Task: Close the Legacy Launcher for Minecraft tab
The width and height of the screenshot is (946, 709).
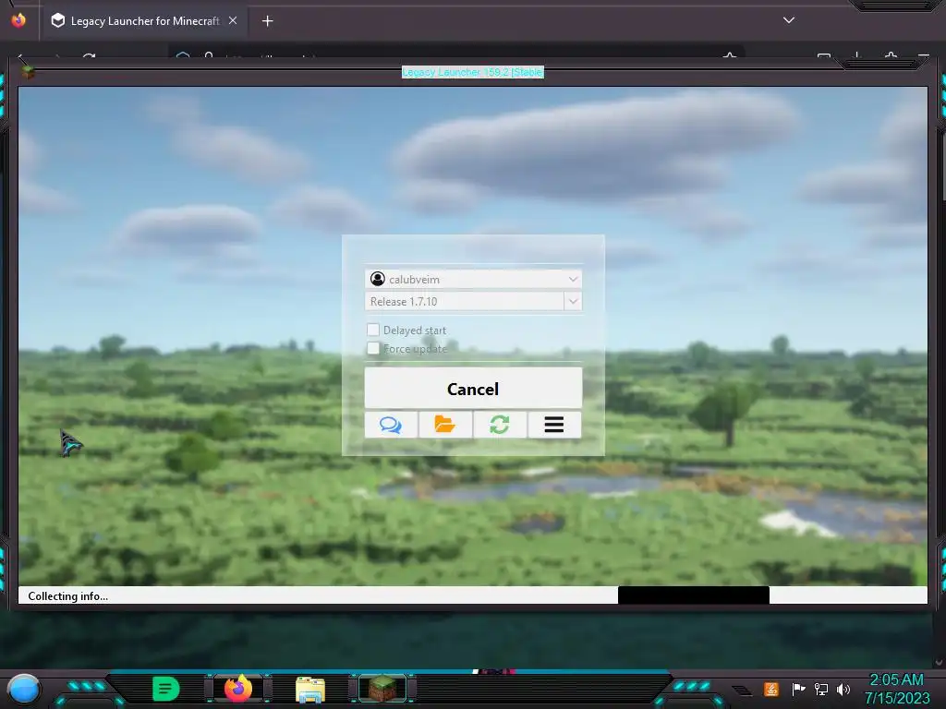Action: [x=233, y=20]
